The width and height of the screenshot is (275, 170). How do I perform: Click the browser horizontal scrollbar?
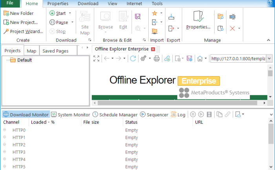pyautogui.click(x=177, y=103)
